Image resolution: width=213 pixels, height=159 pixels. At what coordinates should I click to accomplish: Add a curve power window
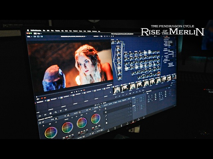click(x=106, y=119)
